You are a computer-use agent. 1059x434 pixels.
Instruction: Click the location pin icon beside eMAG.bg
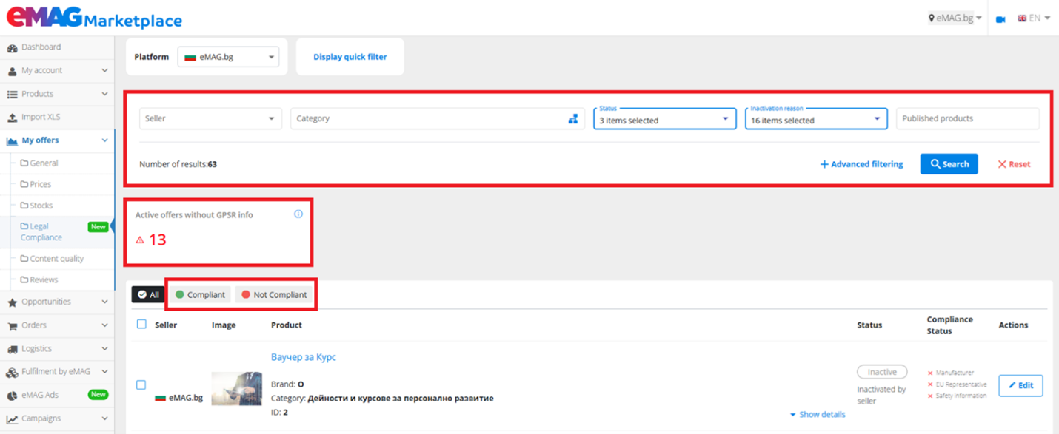[x=932, y=18]
